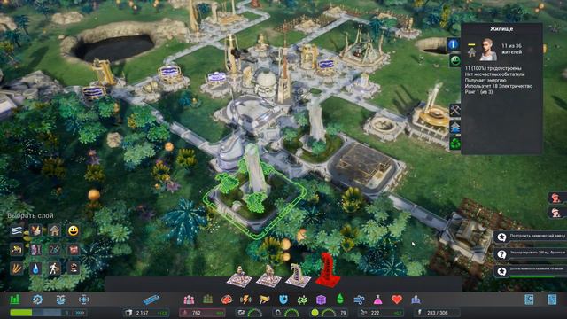Select the third monument build thumbnail
Viewport: 567px width, 319px height.
(298, 276)
